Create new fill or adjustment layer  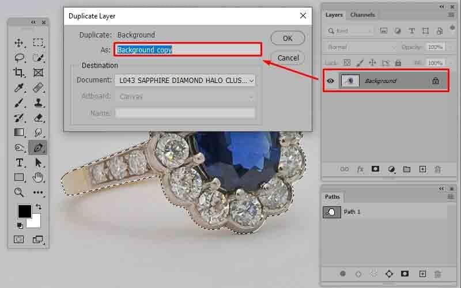click(391, 169)
